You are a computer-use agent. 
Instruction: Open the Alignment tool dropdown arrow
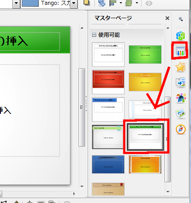pyautogui.click(x=121, y=3)
